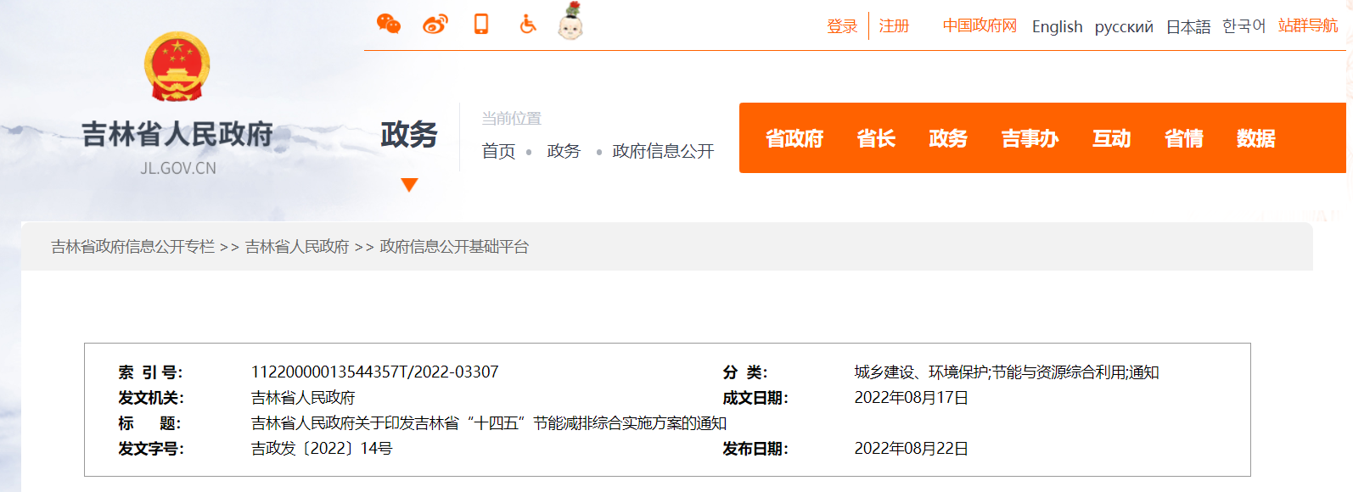The image size is (1353, 492).
Task: Click the 注册 register link
Action: point(894,26)
